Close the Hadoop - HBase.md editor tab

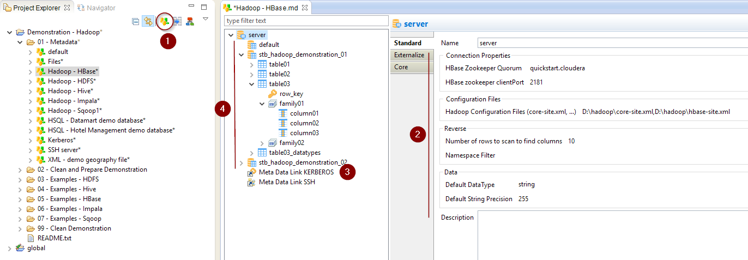click(305, 8)
